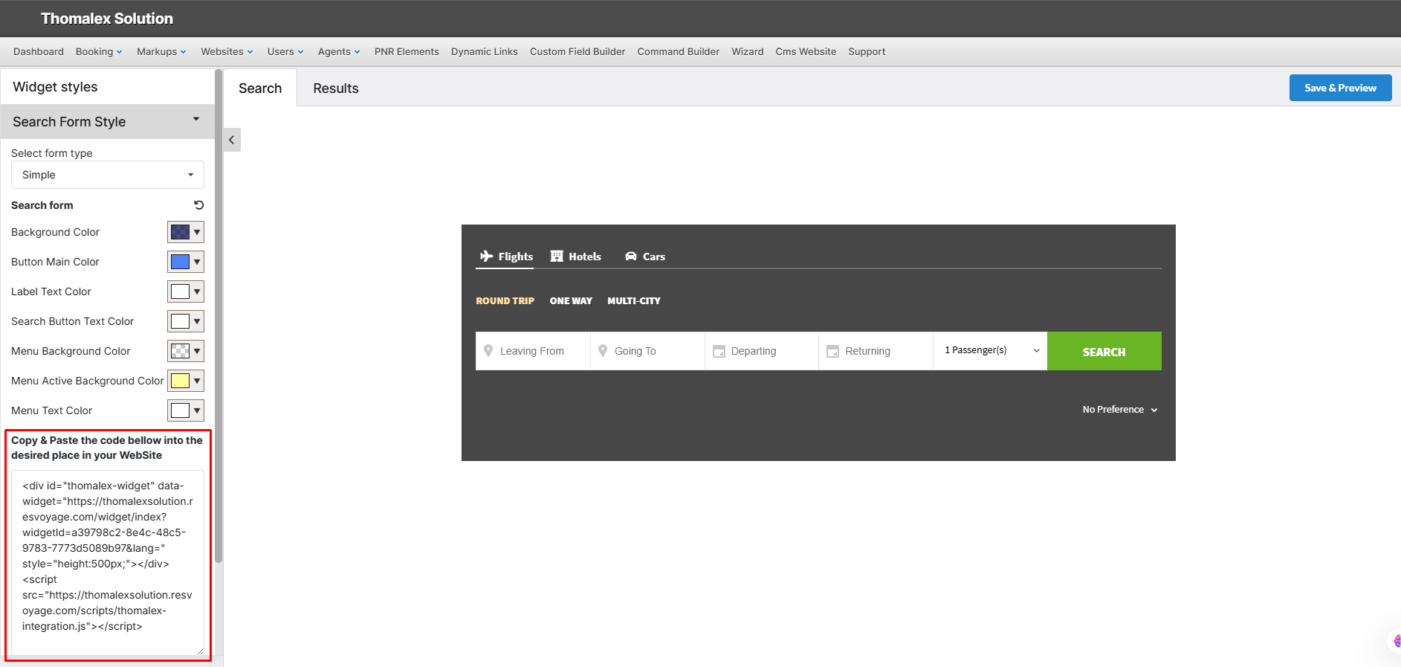Click the Flights airplane icon
The height and width of the screenshot is (667, 1401).
(487, 256)
